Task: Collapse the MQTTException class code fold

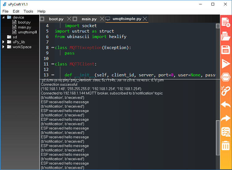Action: tap(53, 48)
